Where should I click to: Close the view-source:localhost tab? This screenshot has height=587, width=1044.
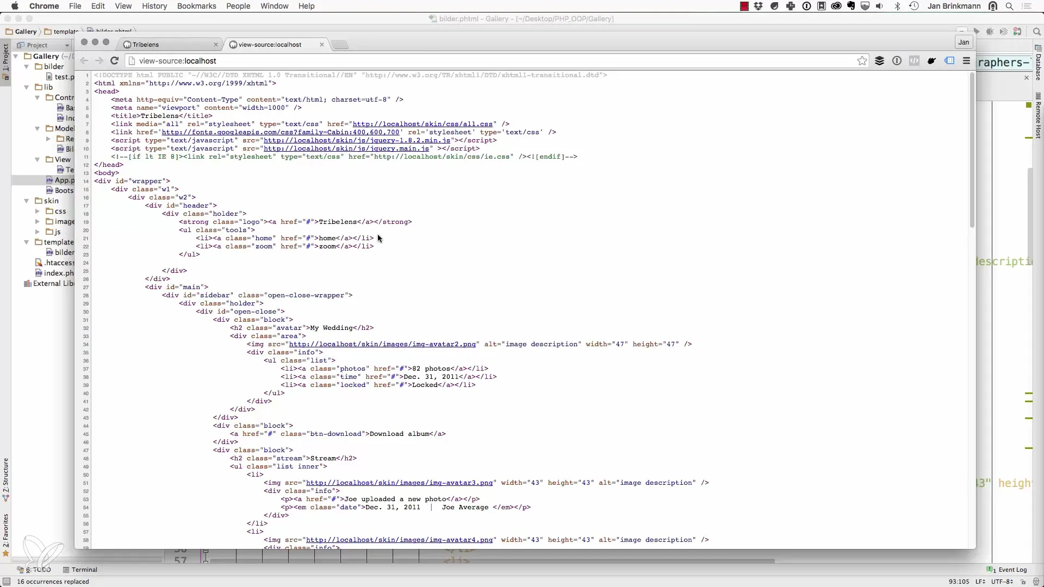click(322, 45)
